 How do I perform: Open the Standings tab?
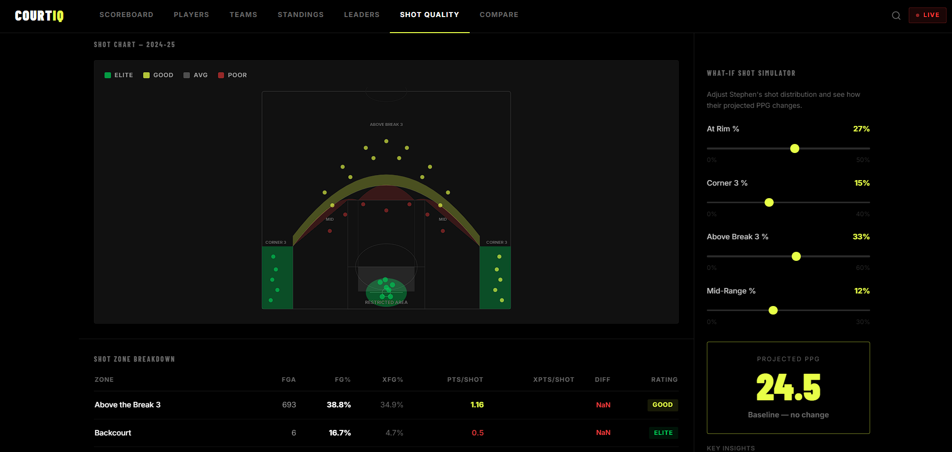coord(301,15)
